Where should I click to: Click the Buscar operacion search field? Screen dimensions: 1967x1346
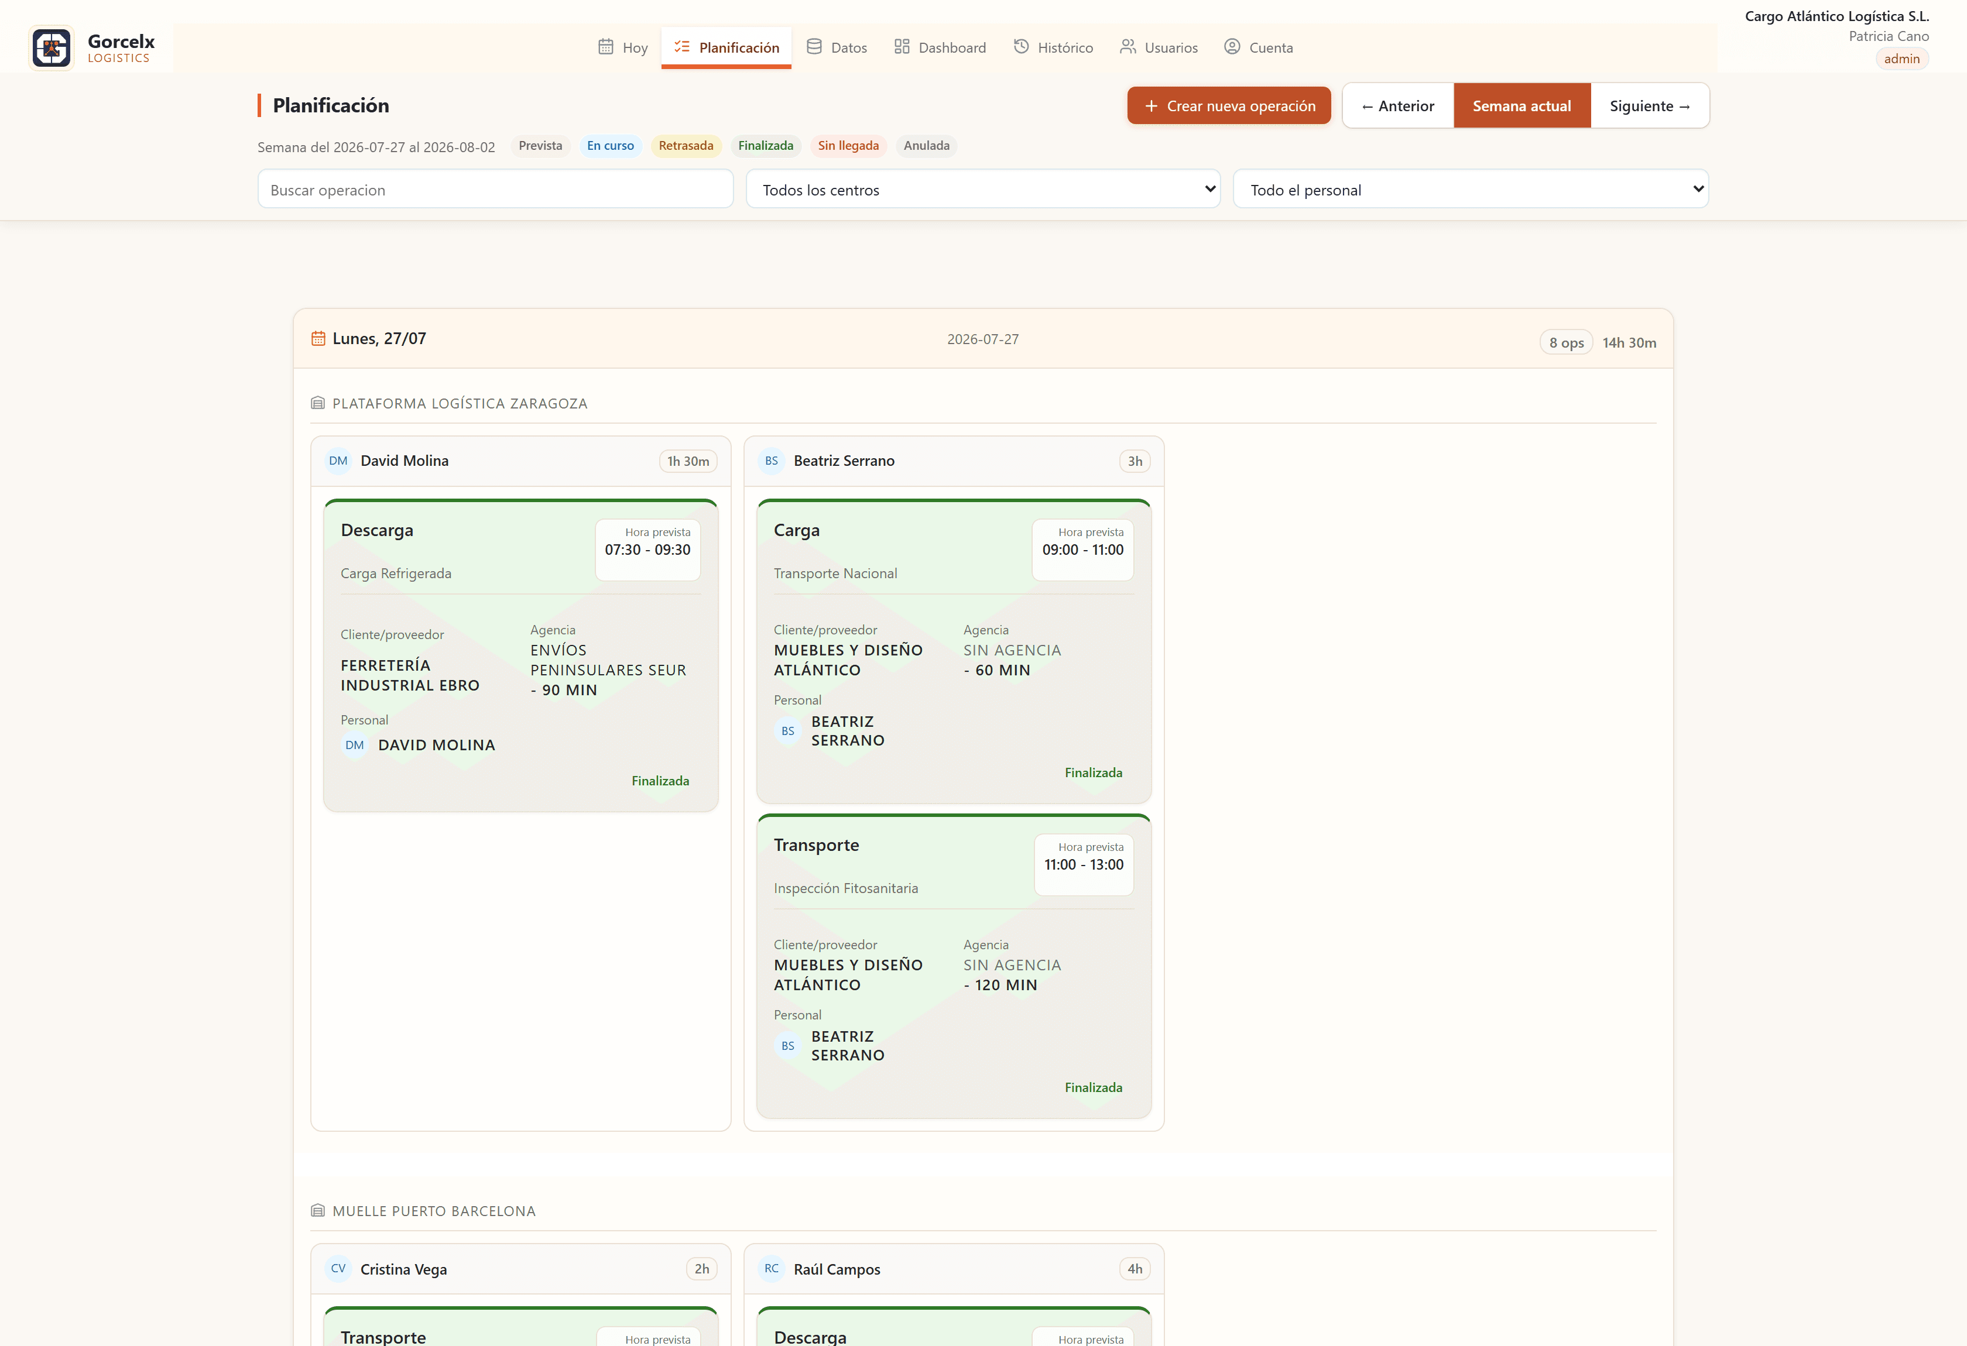(x=495, y=190)
